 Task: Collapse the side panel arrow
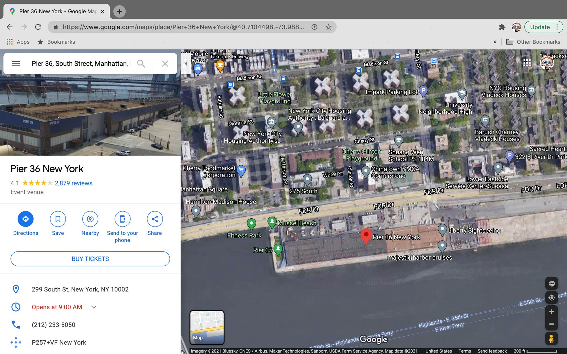click(185, 64)
